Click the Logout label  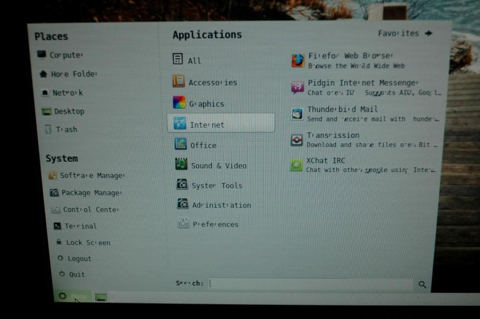click(80, 258)
